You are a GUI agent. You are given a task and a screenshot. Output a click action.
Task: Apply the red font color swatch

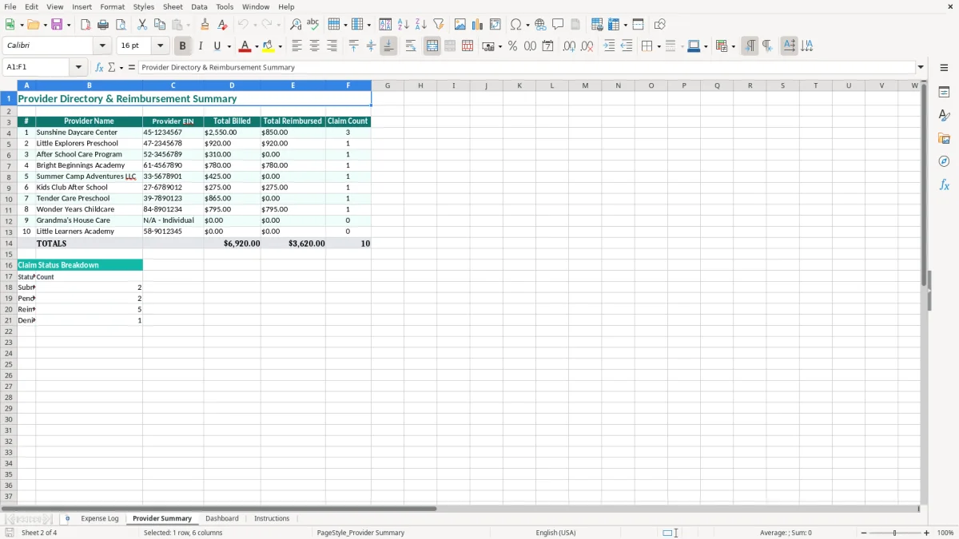point(245,46)
